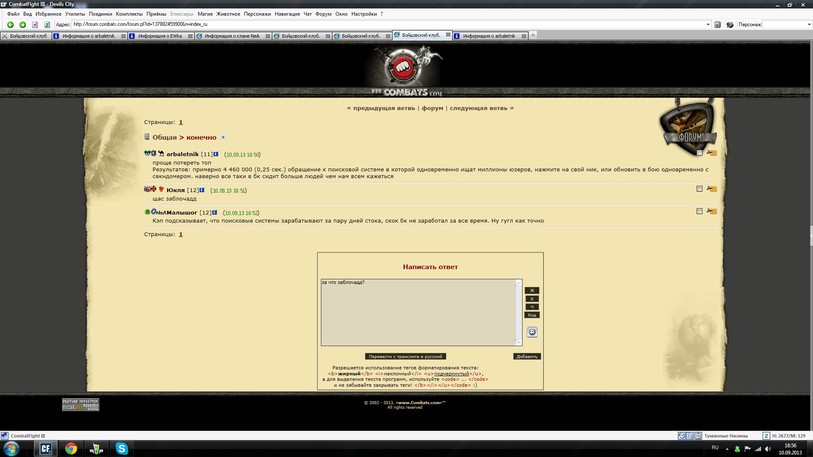Click scissors-folder icon on arbaletnik's post row

(x=712, y=153)
